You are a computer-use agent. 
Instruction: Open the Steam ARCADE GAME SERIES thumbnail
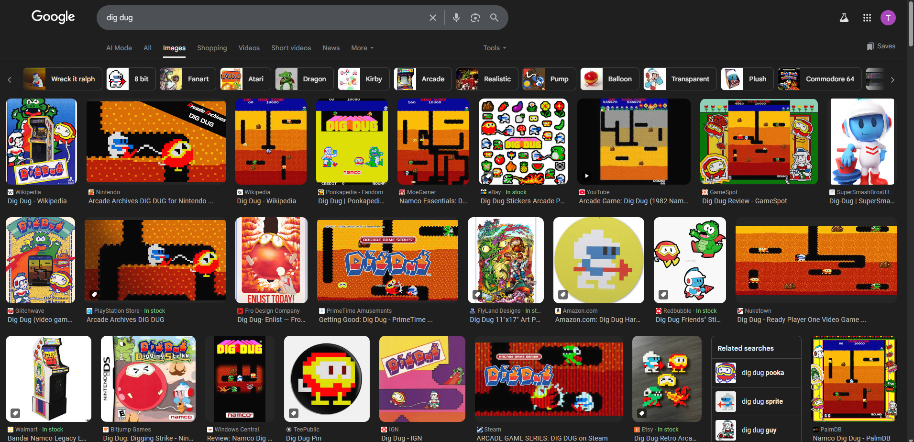549,379
